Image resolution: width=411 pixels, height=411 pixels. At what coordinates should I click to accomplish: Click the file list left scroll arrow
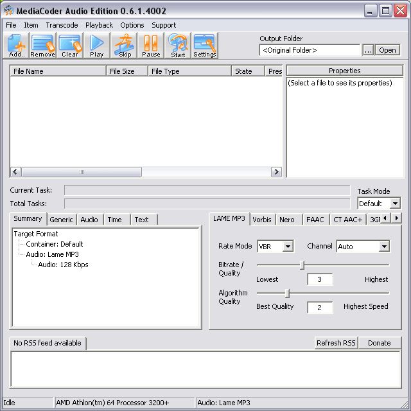point(15,172)
